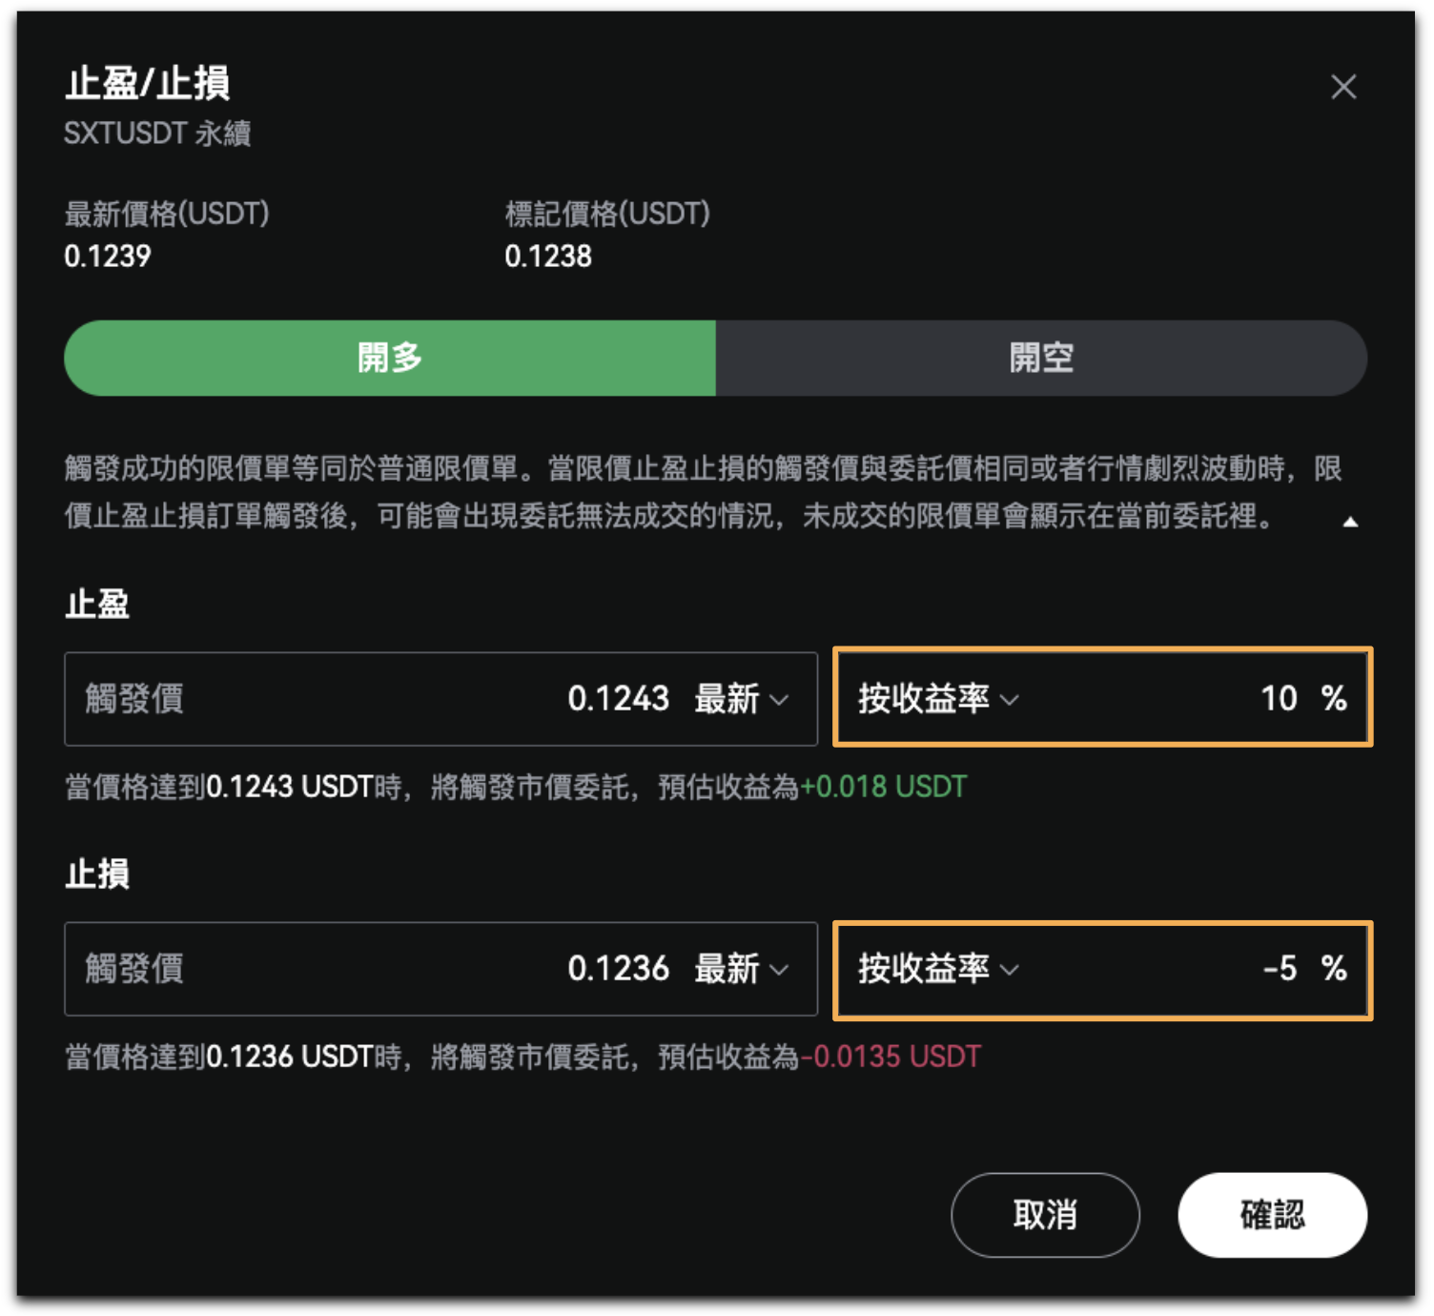Click the chevron next to take profit 按收益率

(x=1010, y=700)
